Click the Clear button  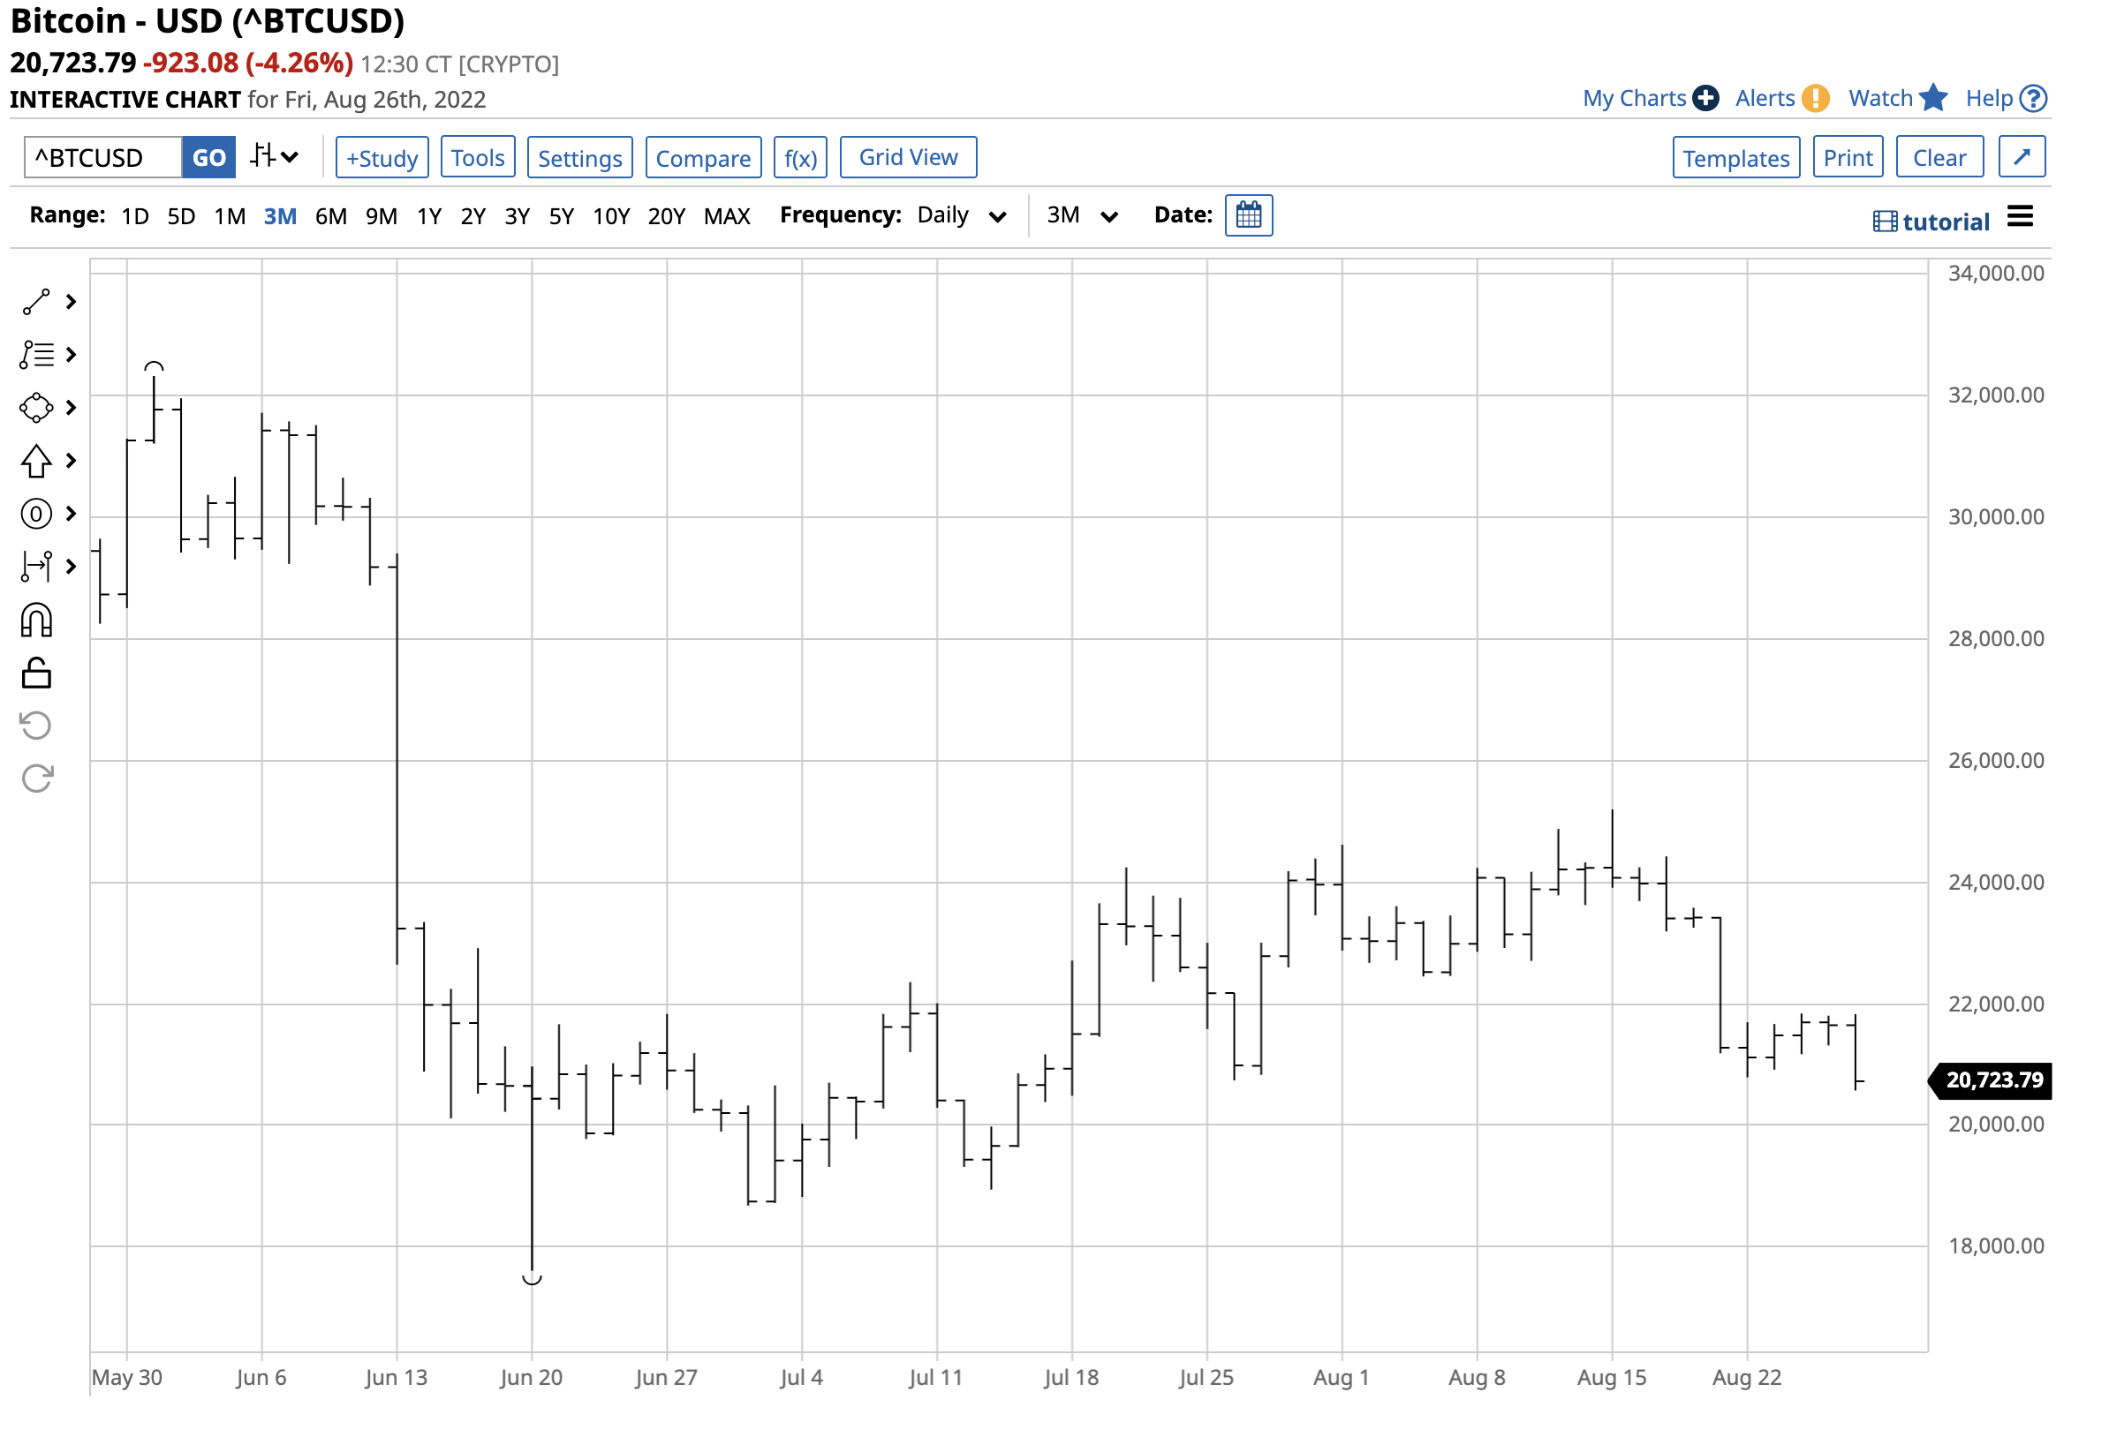[1939, 158]
